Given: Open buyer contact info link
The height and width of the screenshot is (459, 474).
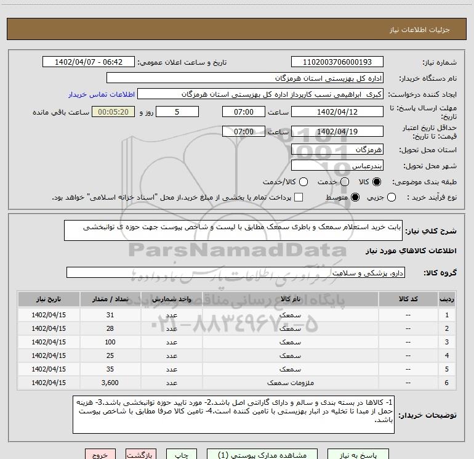Looking at the screenshot, I should click(102, 94).
